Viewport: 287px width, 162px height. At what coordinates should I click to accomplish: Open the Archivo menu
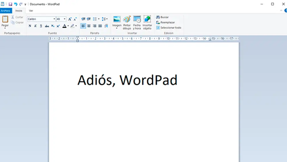5,11
